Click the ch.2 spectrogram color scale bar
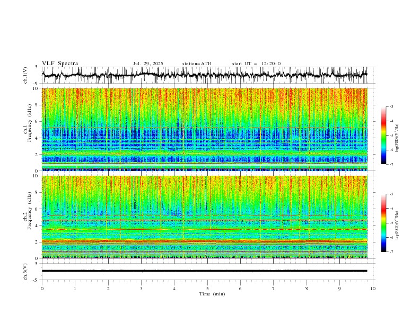This screenshot has height=324, width=420. pos(383,223)
